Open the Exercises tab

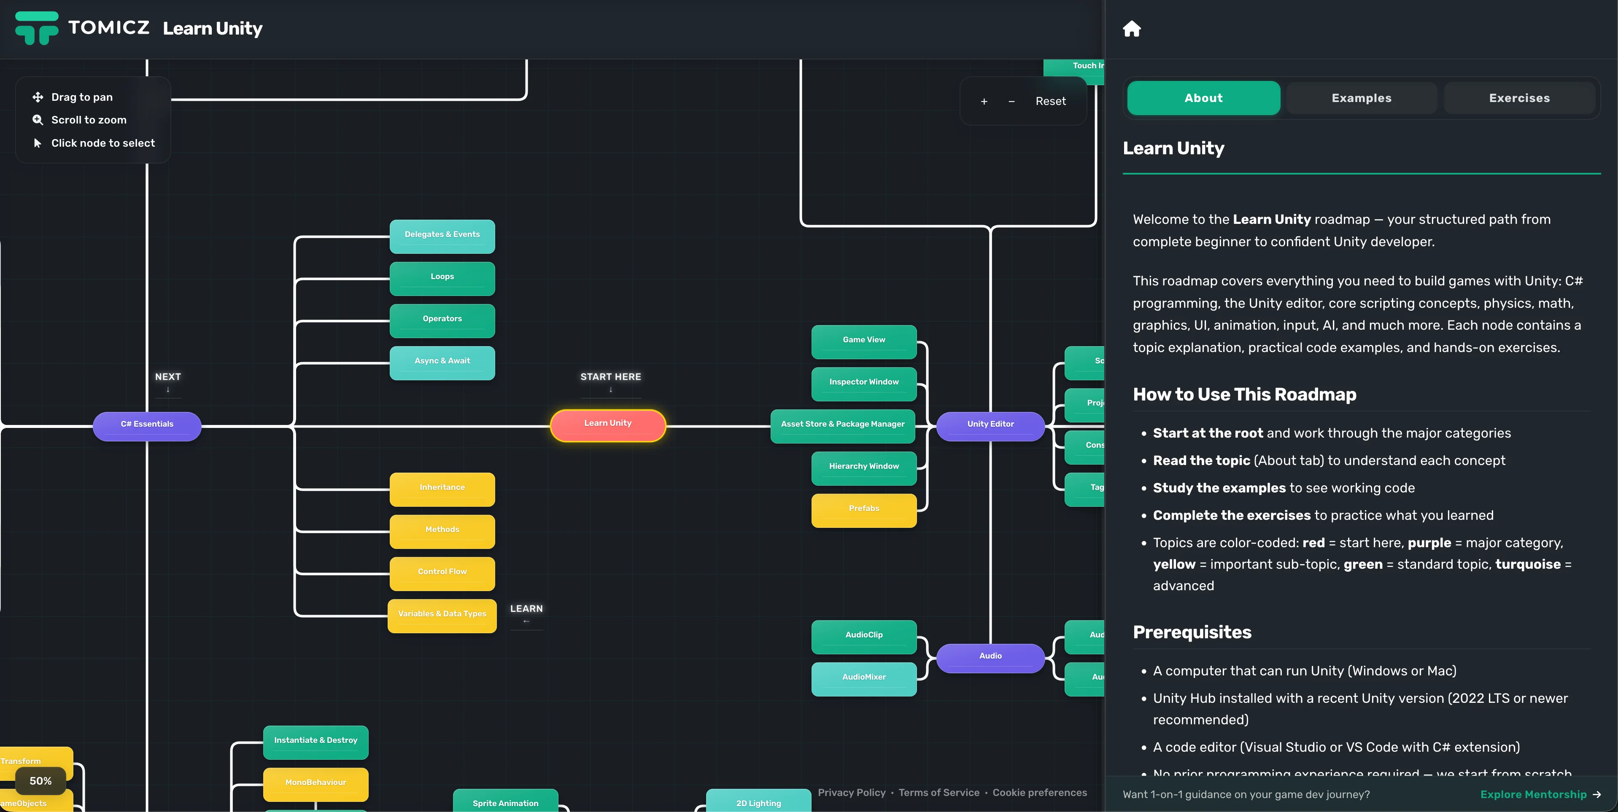tap(1519, 98)
